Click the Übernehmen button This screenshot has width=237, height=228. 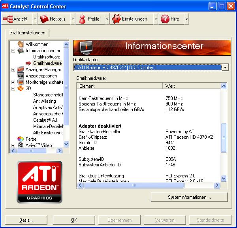tap(119, 220)
